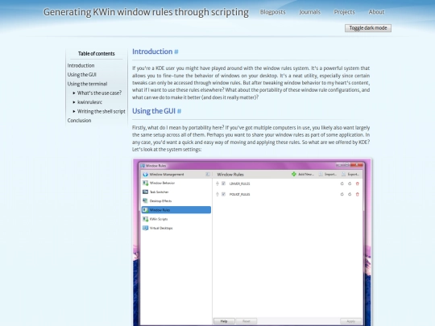Go to Writing the shell script section
435x326 pixels.
point(101,111)
